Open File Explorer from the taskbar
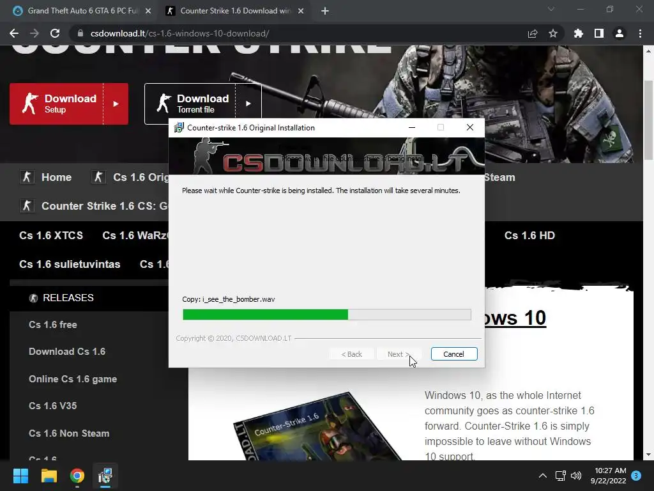 49,476
